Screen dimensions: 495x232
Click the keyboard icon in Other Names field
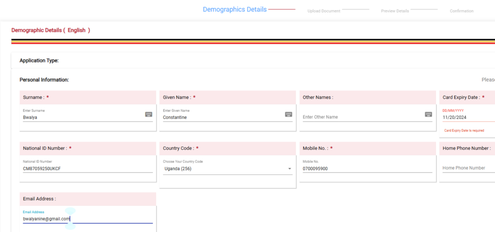click(428, 115)
